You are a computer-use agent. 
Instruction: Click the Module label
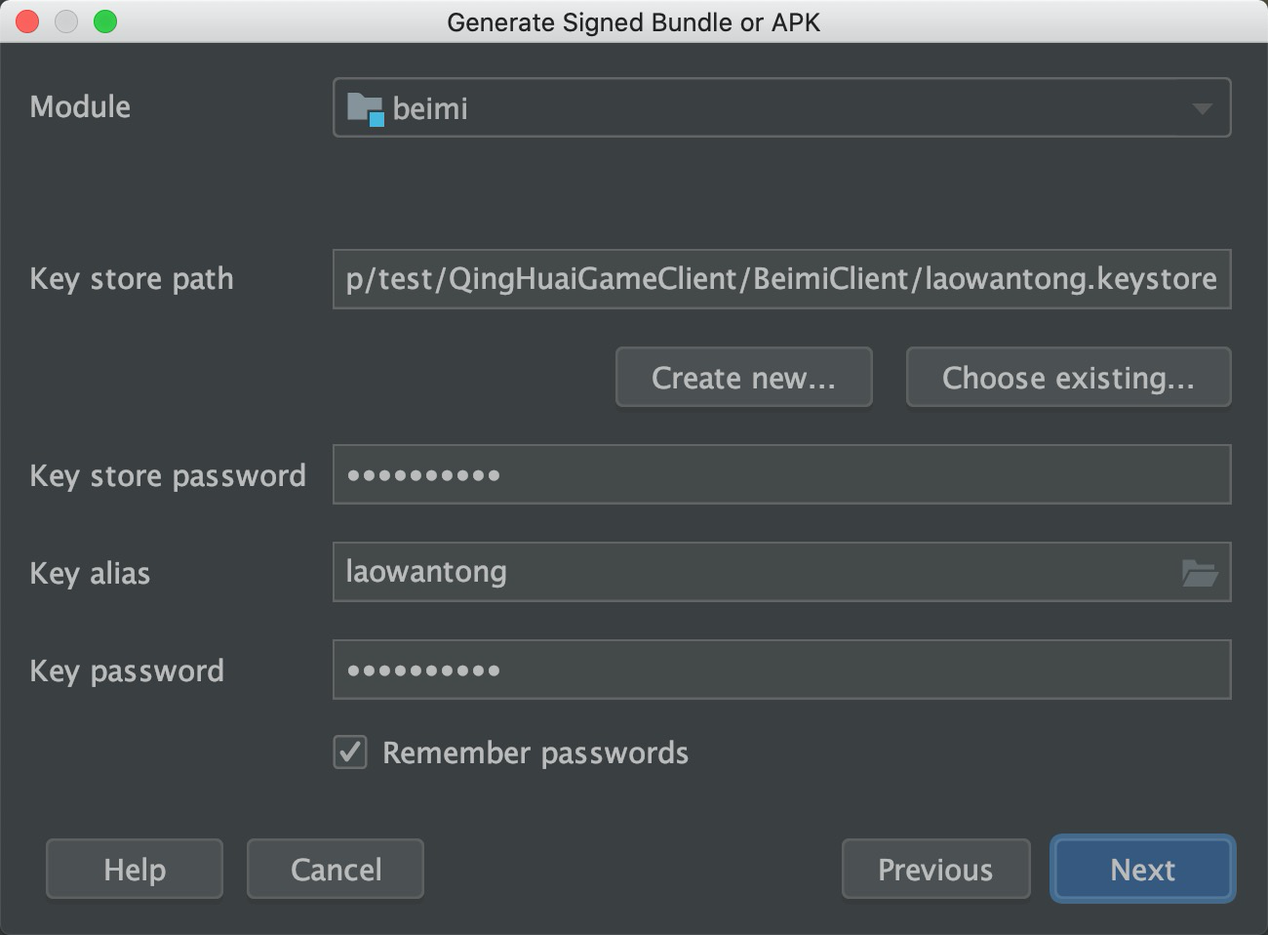pyautogui.click(x=80, y=106)
